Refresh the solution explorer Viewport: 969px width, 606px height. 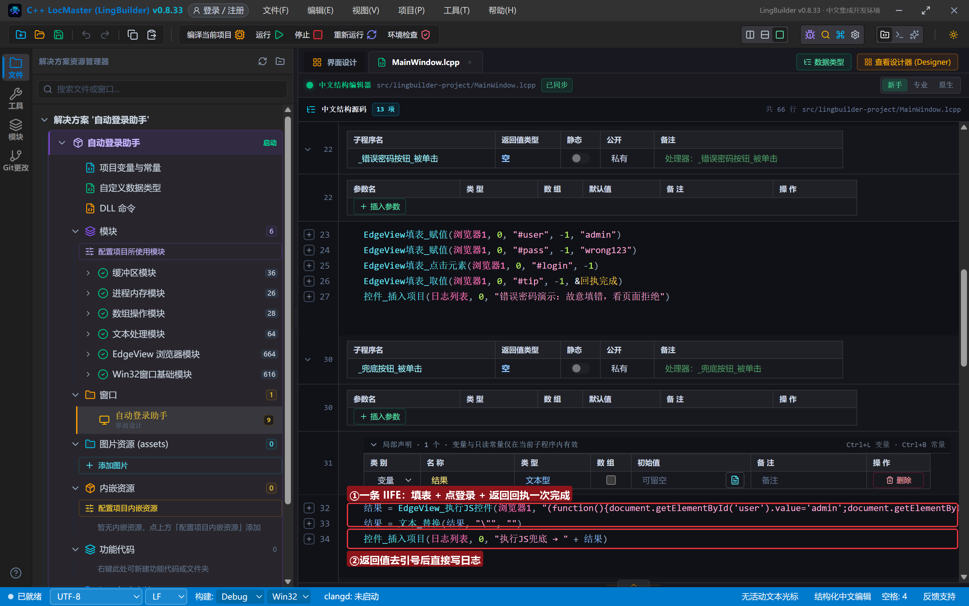pyautogui.click(x=263, y=61)
